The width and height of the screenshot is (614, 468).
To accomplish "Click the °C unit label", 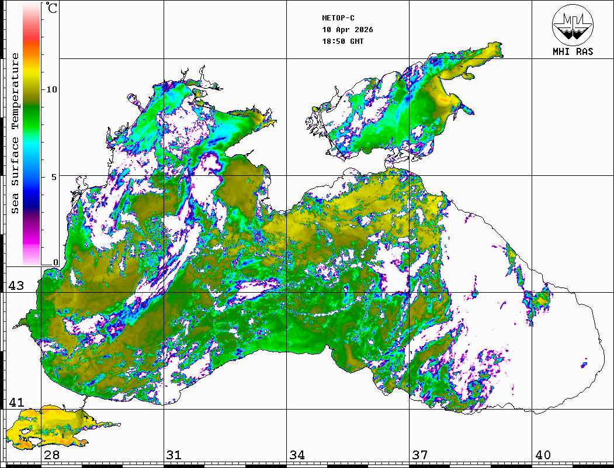I will [x=52, y=9].
